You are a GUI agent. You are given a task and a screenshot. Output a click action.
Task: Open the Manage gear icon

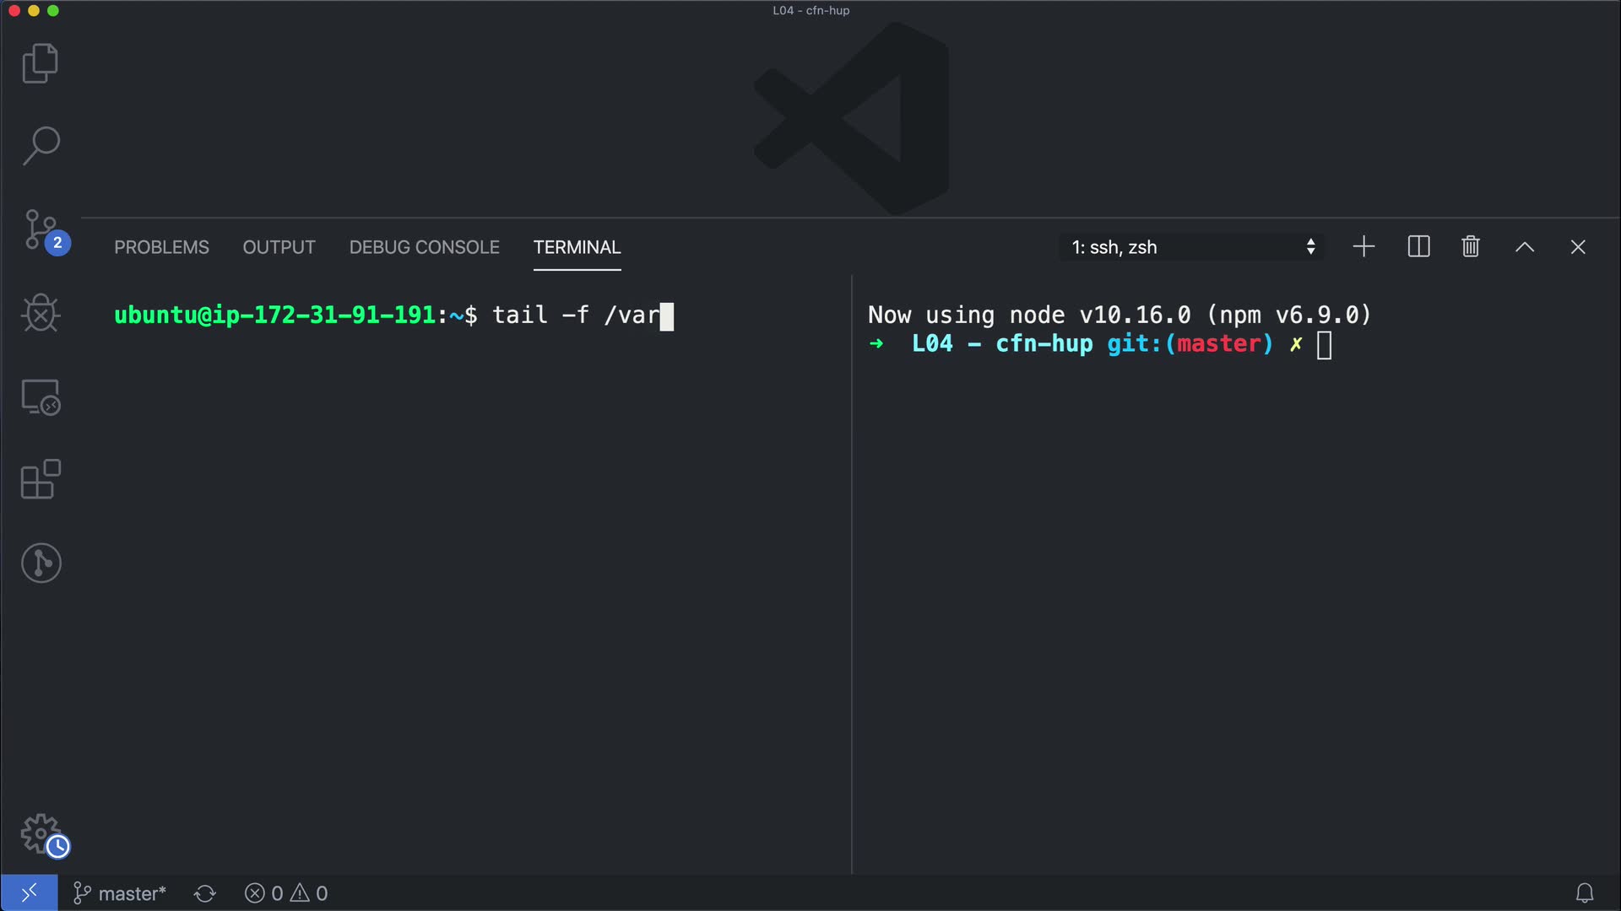pos(41,834)
